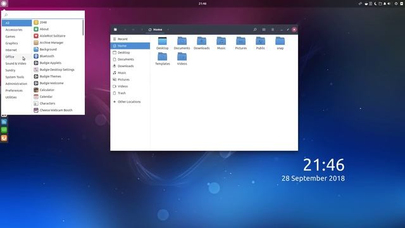Click the application list scrollbar
This screenshot has width=405, height=228.
coord(83,28)
